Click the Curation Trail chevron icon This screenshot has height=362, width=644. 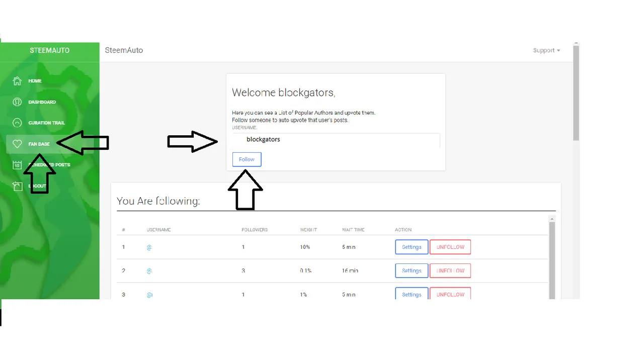point(17,123)
